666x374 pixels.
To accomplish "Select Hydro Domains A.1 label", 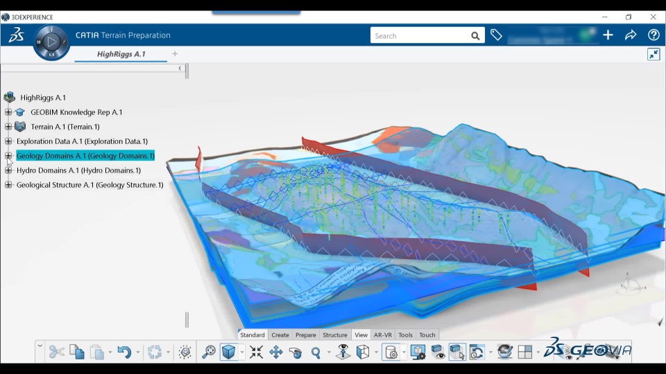I will tap(78, 170).
